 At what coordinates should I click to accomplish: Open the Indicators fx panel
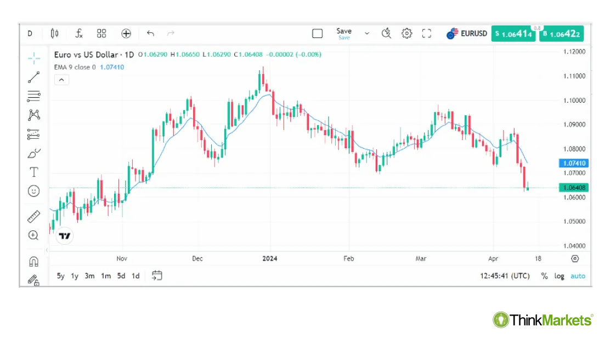pos(78,33)
